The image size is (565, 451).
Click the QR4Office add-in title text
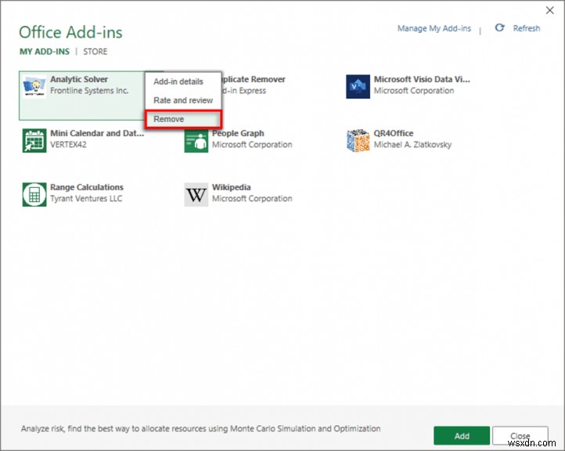394,133
